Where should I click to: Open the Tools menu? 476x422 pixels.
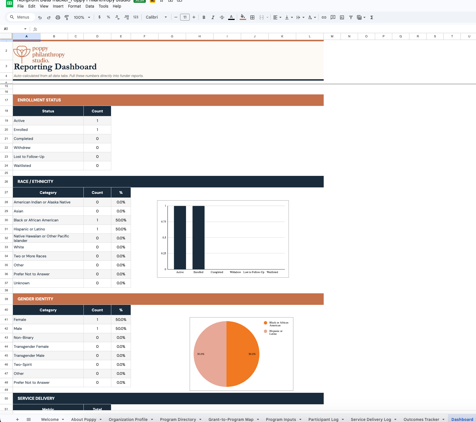[x=103, y=6]
